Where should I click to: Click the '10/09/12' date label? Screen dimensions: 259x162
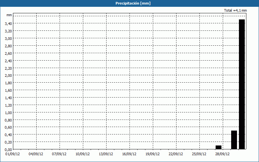coord(83,154)
